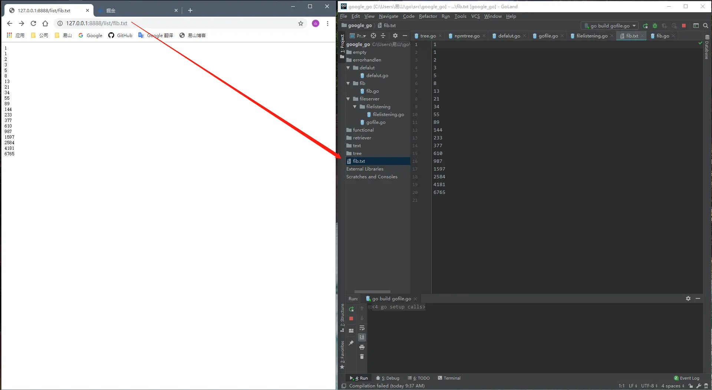712x390 pixels.
Task: Toggle the 1: Project side panel
Action: pos(342,46)
